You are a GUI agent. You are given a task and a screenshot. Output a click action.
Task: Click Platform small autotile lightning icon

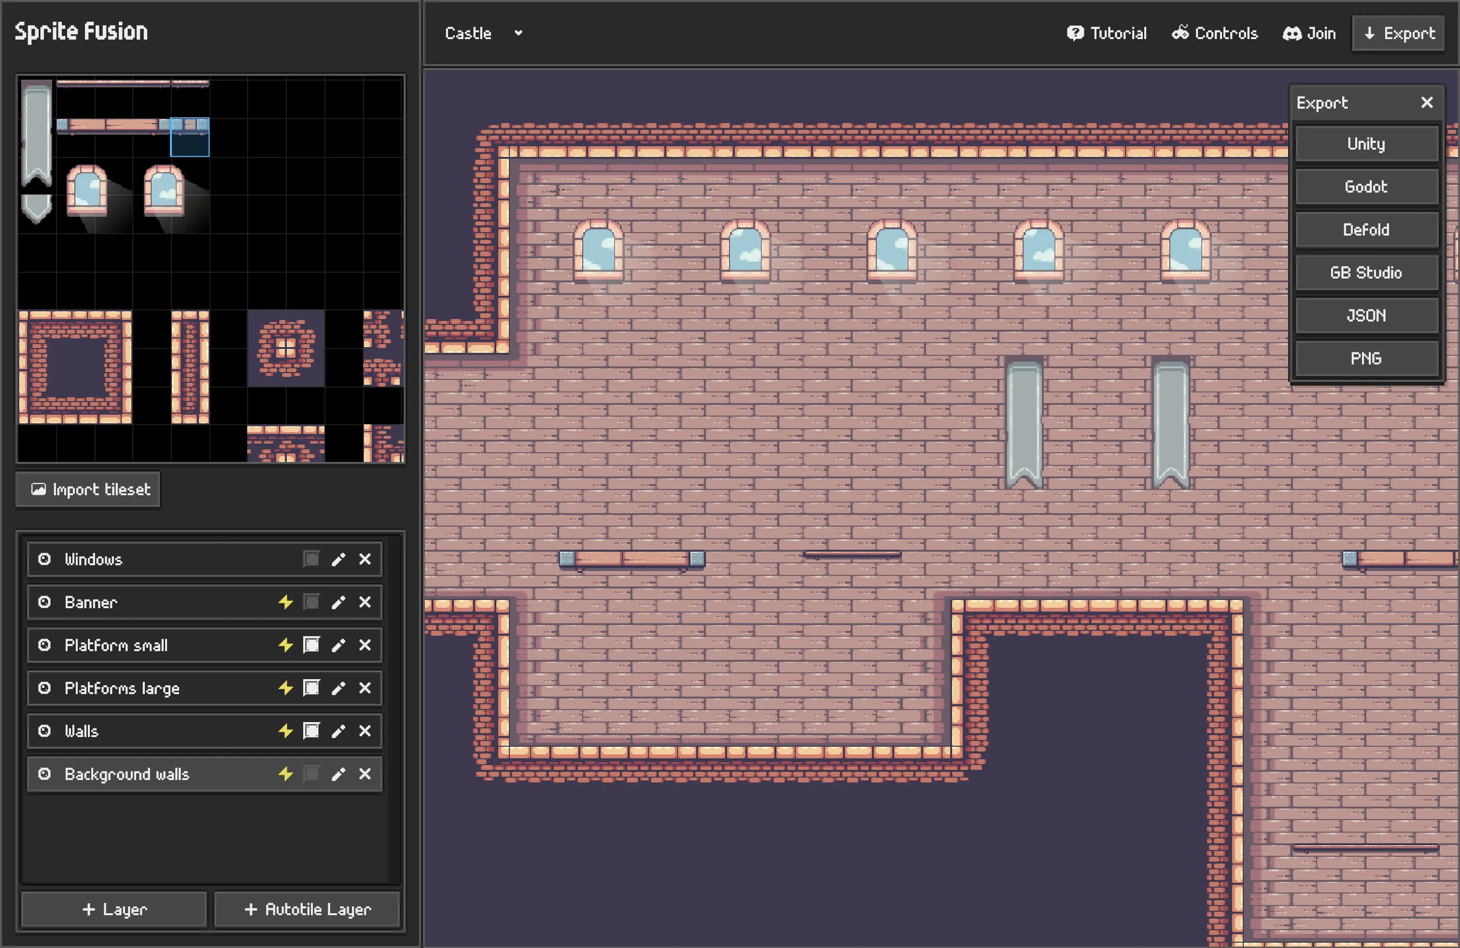285,644
